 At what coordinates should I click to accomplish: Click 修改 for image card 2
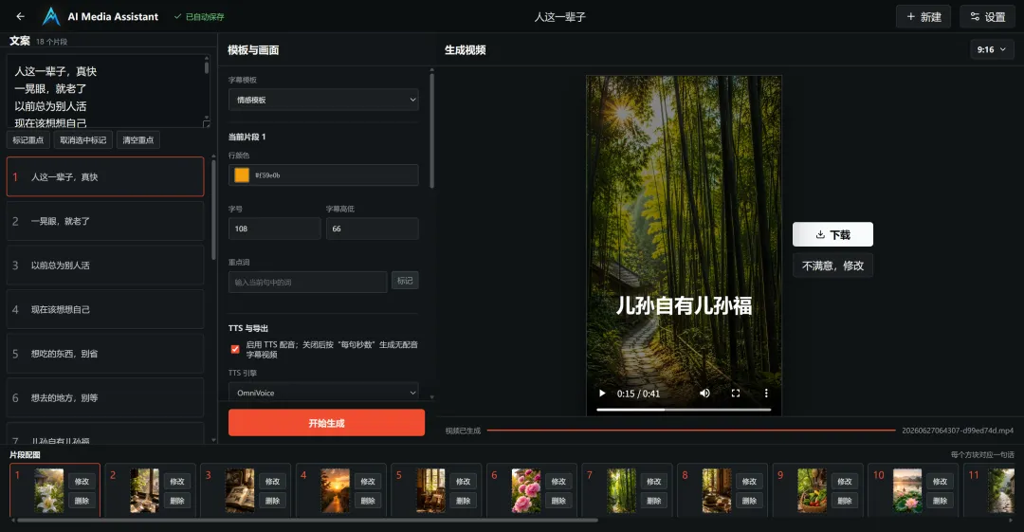coord(177,481)
